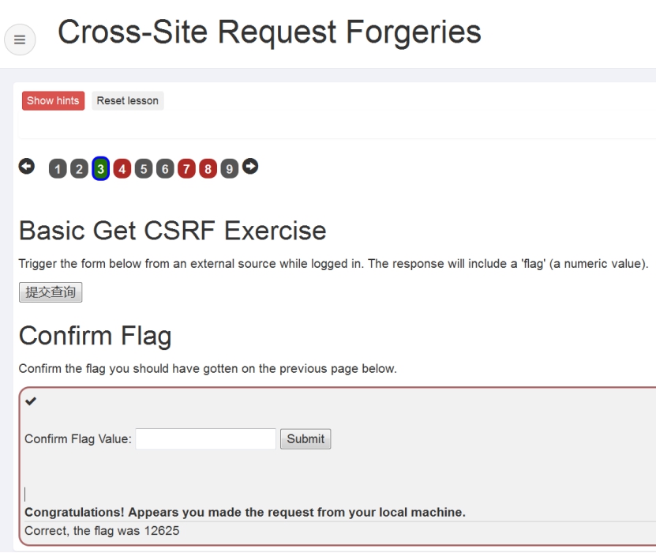
Task: Open red lesson page 4
Action: point(122,169)
